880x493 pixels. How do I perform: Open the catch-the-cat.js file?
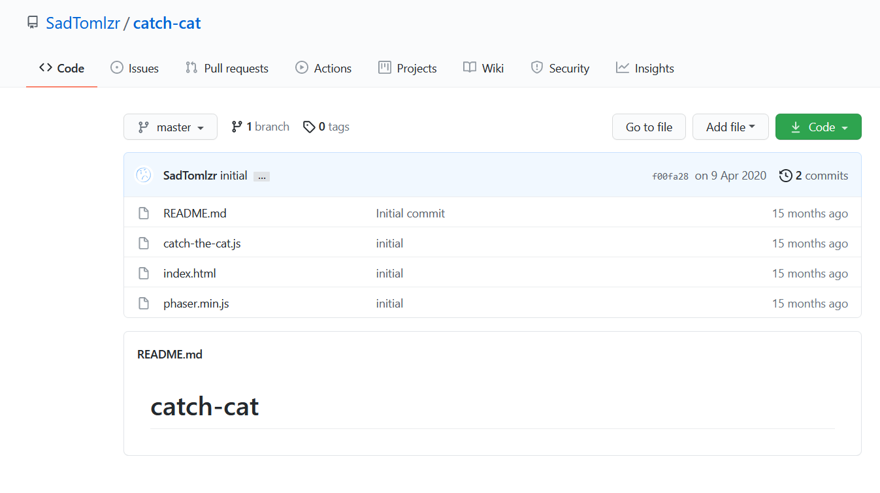pos(202,244)
